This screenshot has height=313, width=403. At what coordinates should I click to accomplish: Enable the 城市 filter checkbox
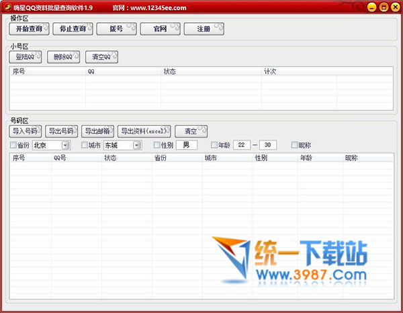tap(85, 145)
